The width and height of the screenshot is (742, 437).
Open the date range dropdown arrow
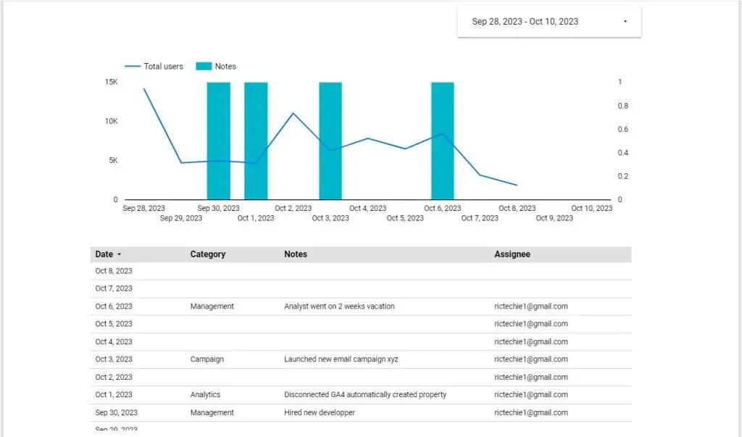[625, 22]
